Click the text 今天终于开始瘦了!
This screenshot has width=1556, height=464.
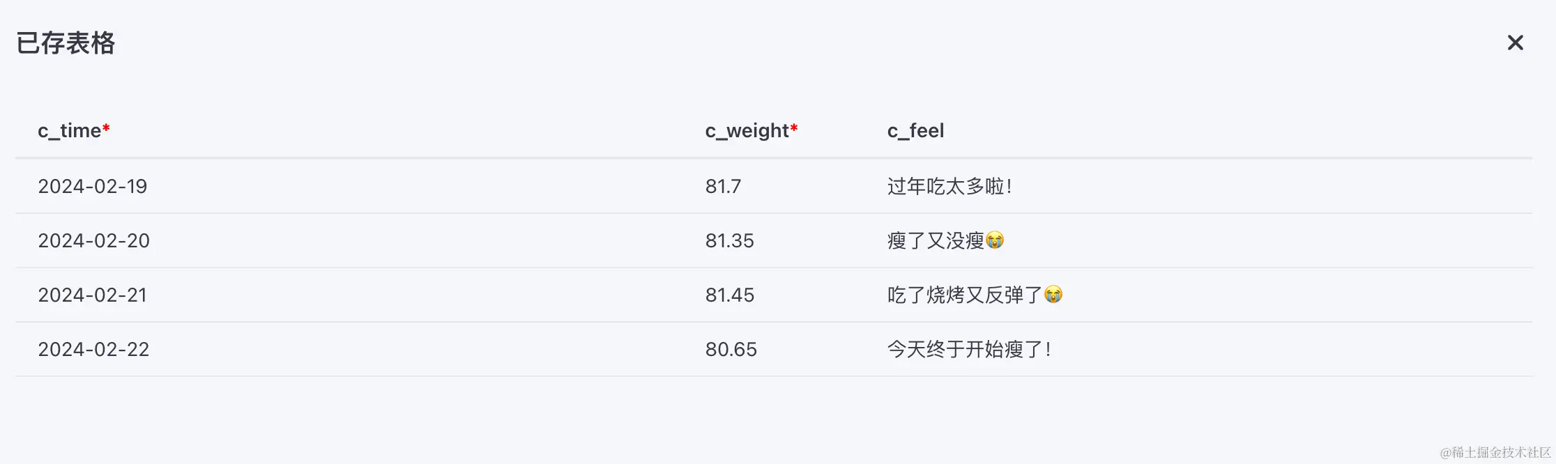[969, 349]
